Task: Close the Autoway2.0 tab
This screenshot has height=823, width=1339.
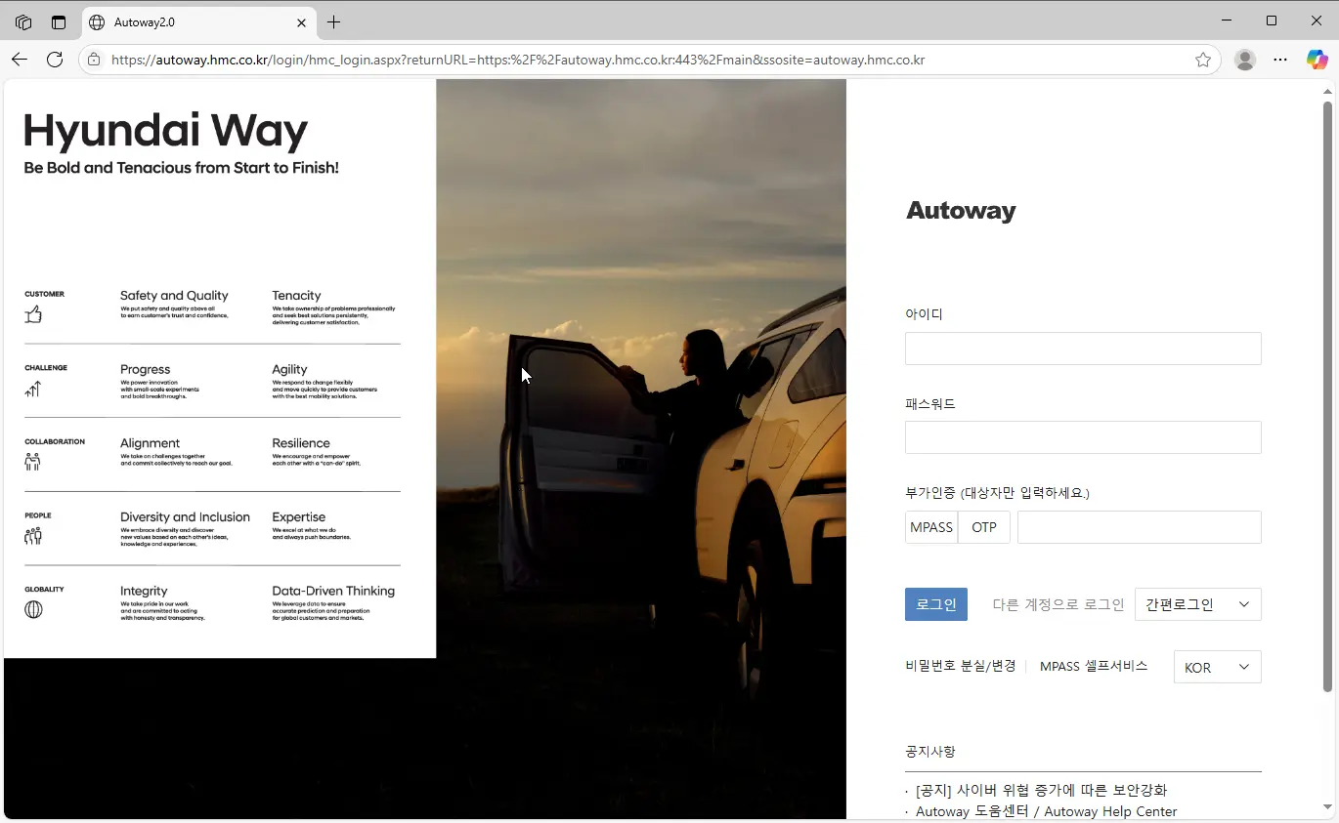Action: point(301,21)
